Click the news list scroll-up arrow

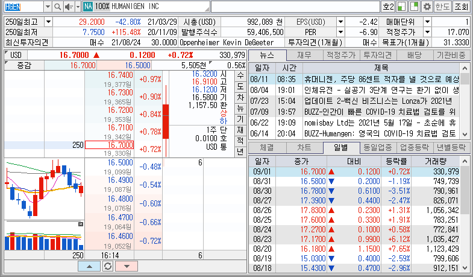(x=465, y=69)
